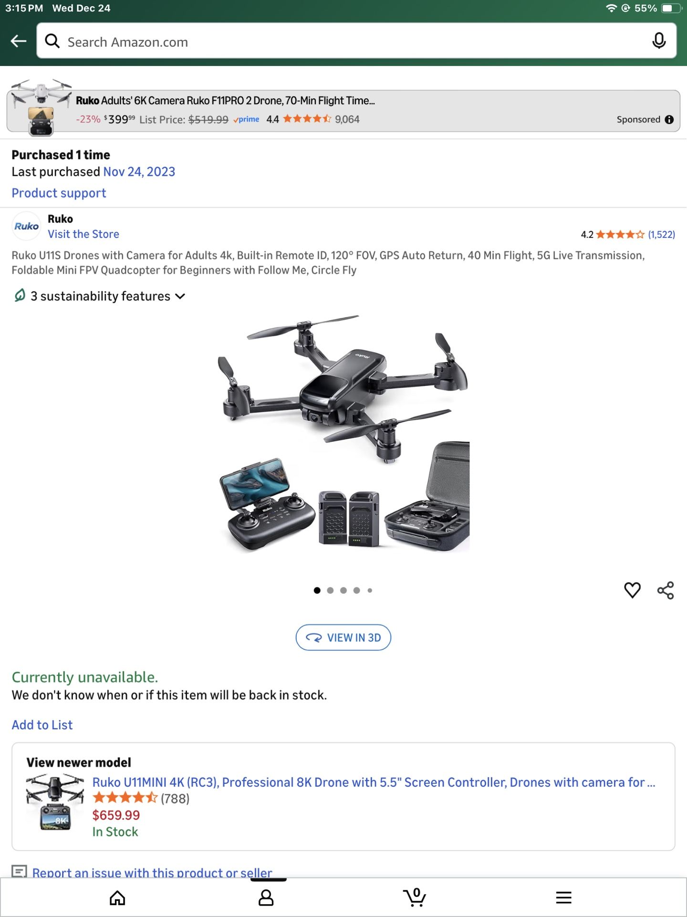This screenshot has width=687, height=917.
Task: Go to the Home tab
Action: (117, 898)
